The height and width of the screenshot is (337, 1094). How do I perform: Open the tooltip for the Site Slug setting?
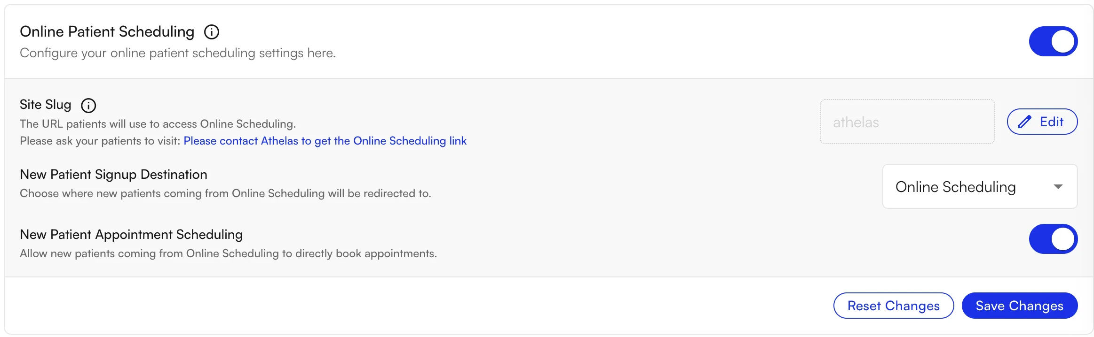(89, 106)
